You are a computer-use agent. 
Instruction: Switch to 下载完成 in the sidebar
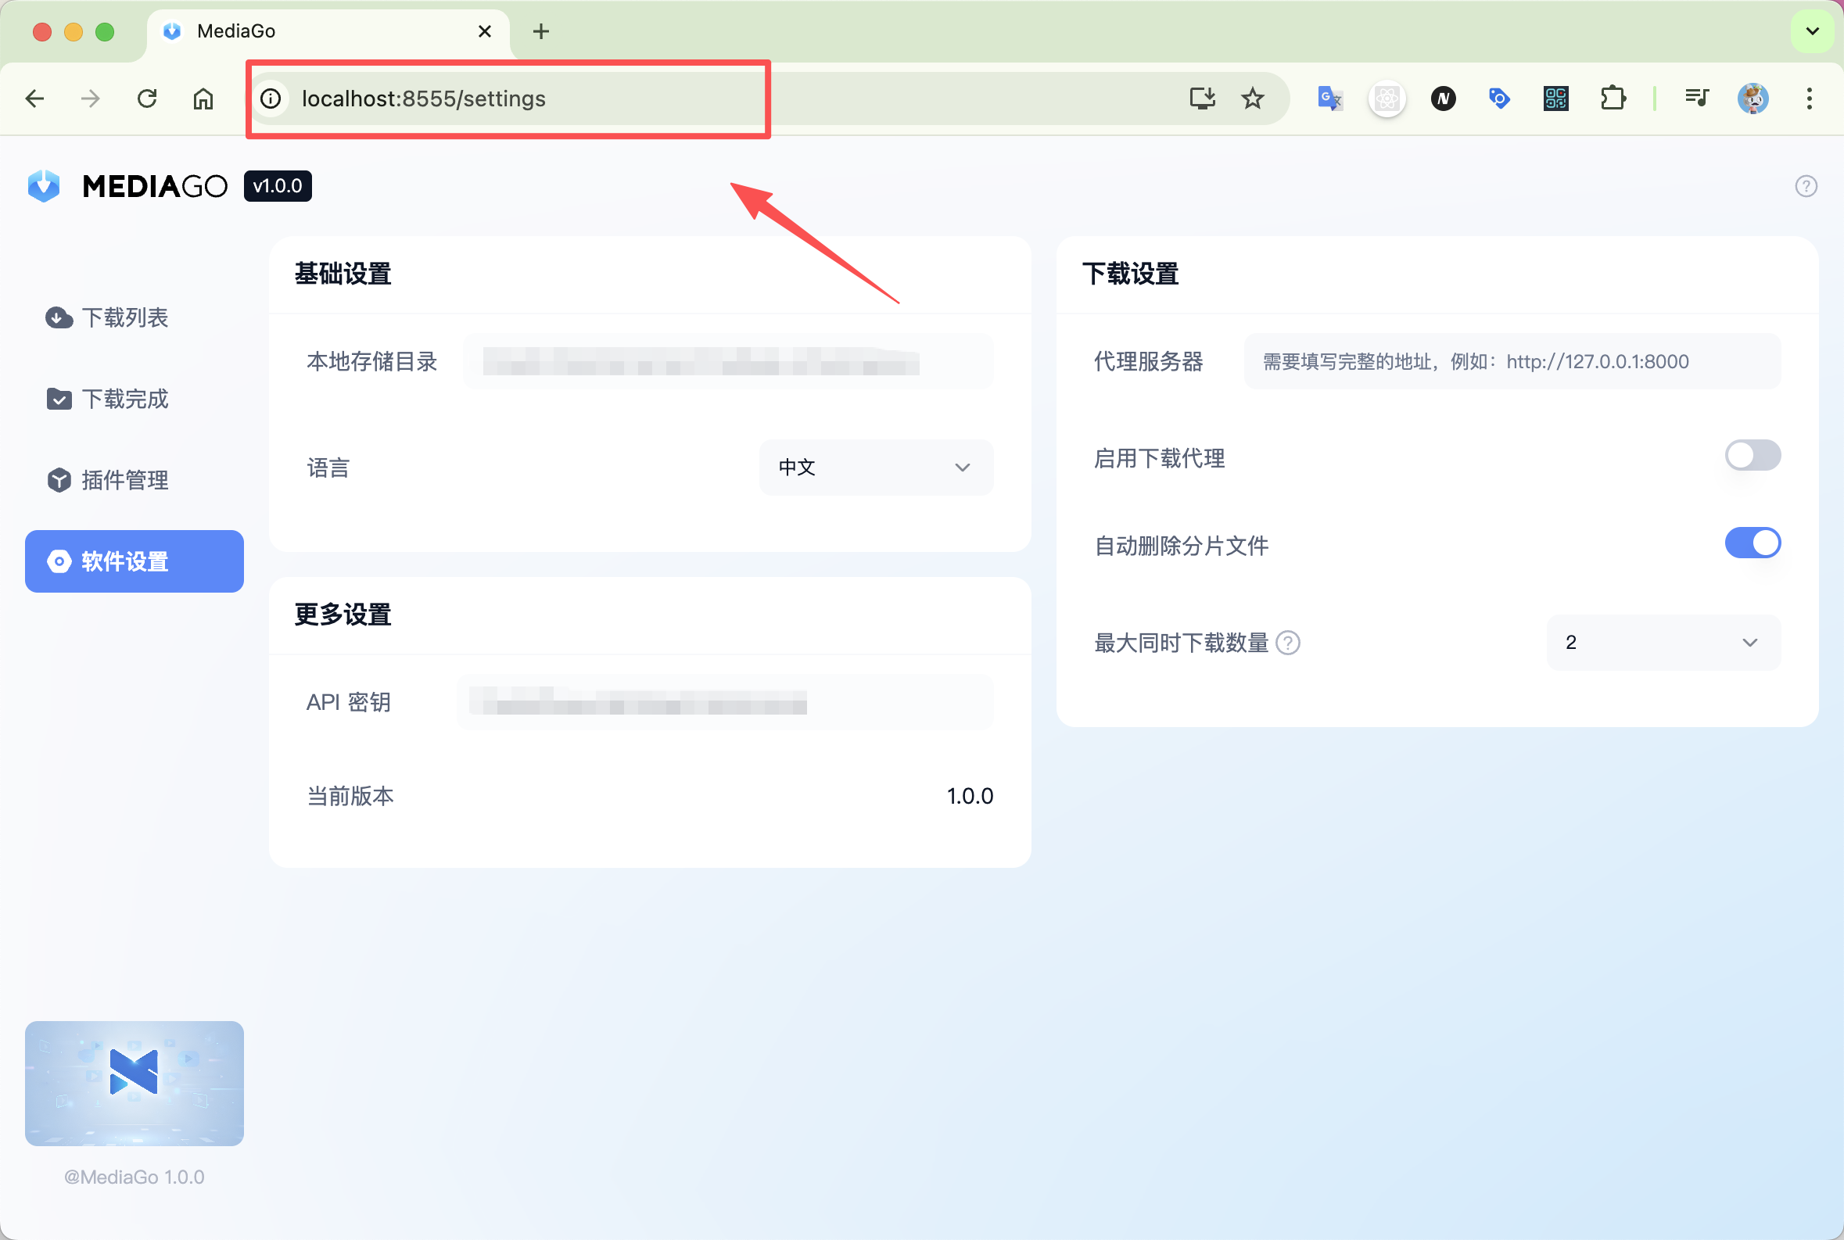(x=125, y=399)
